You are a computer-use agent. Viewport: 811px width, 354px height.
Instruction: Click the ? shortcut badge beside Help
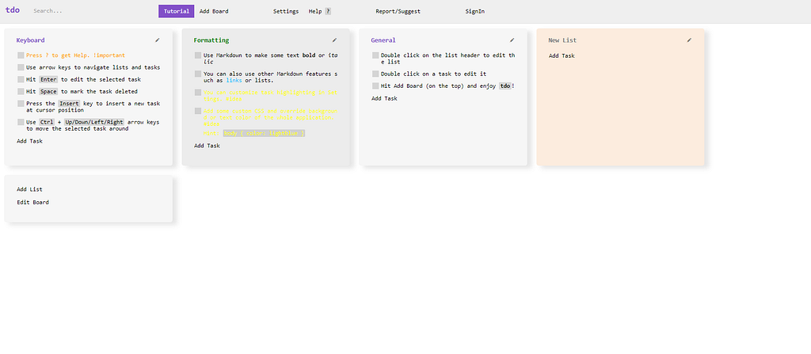[328, 11]
